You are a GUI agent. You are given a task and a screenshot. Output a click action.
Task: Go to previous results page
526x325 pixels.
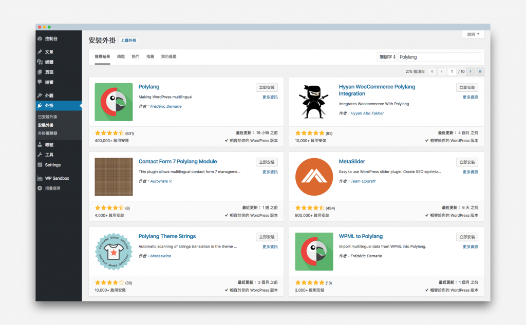(x=442, y=71)
